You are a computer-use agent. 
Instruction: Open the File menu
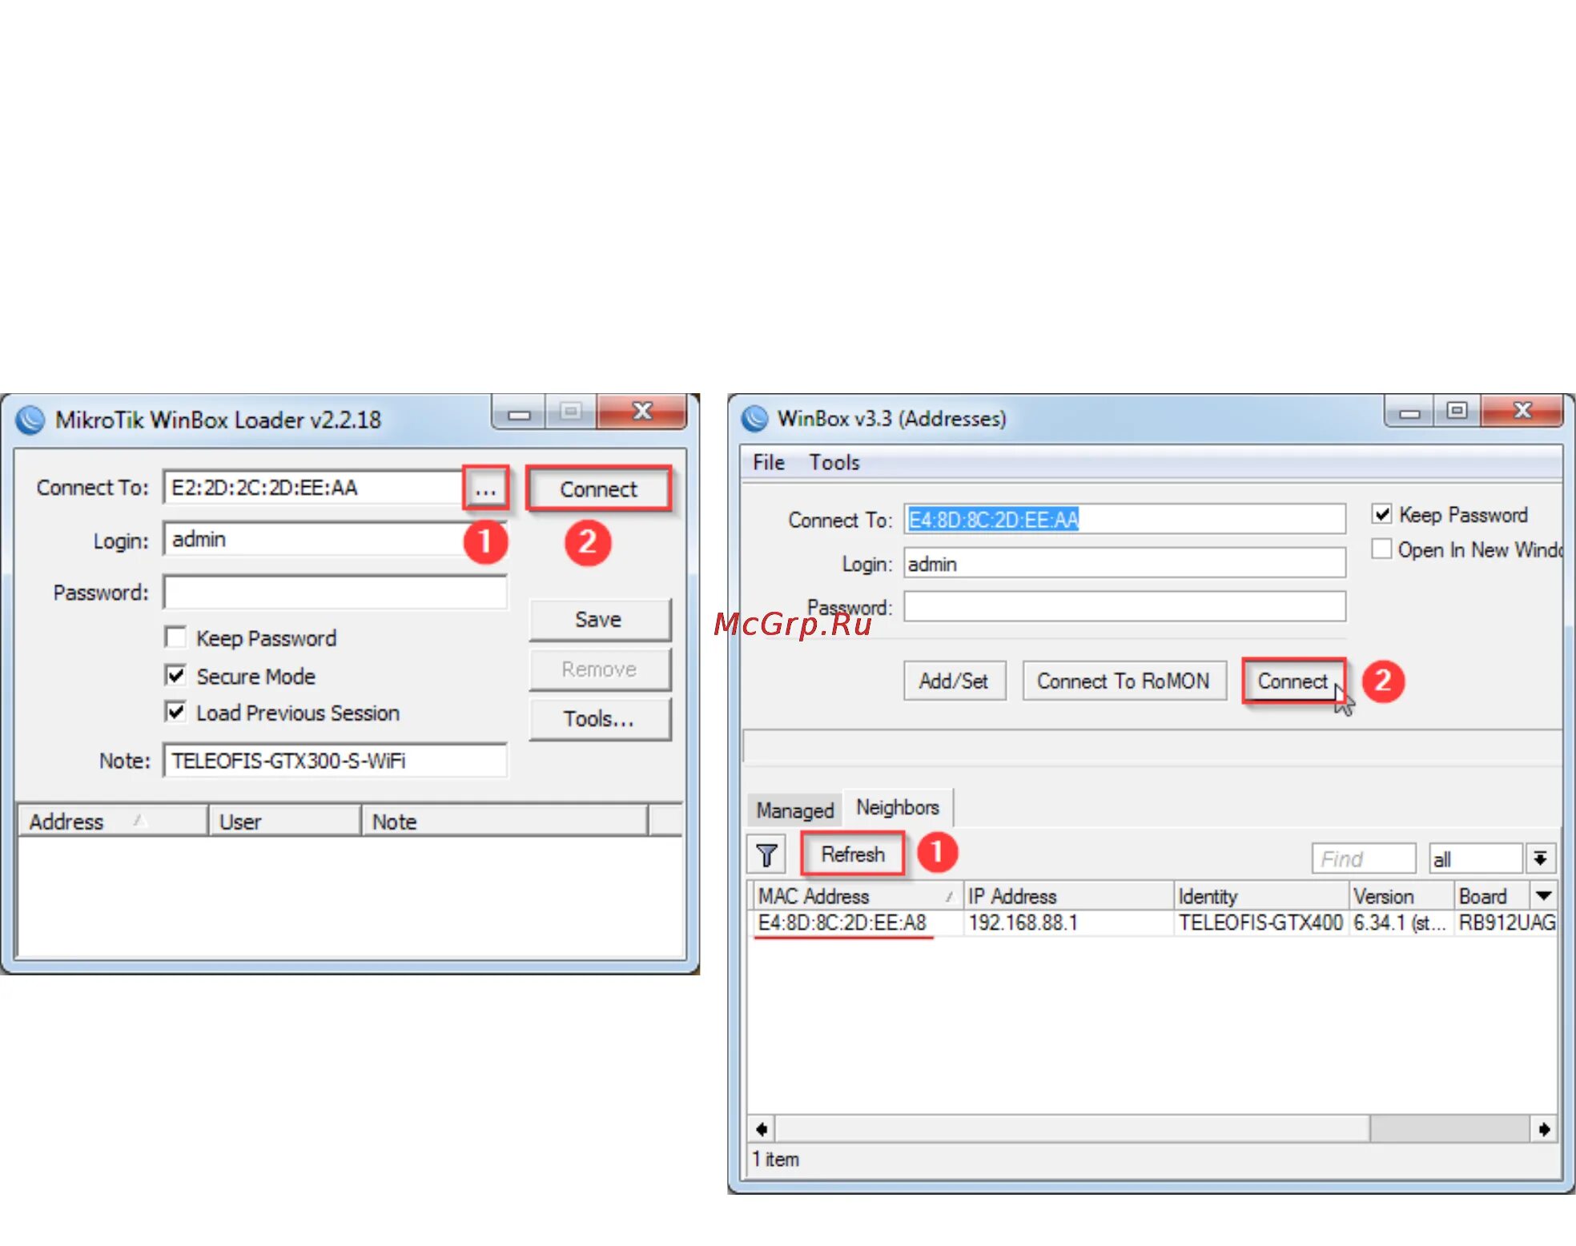point(768,462)
